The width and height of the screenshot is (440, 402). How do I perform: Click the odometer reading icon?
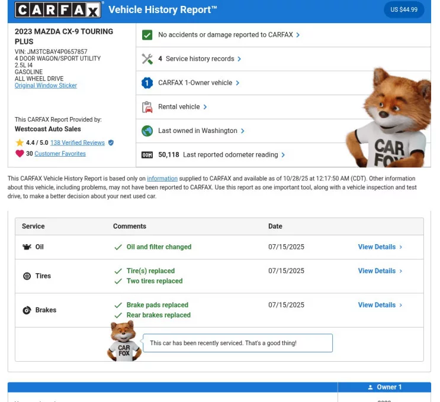(147, 155)
